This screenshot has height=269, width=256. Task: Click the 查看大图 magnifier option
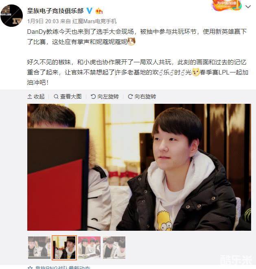click(x=68, y=96)
